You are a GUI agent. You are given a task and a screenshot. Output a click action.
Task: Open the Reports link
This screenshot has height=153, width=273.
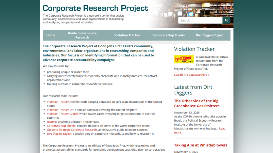[x=52, y=122]
